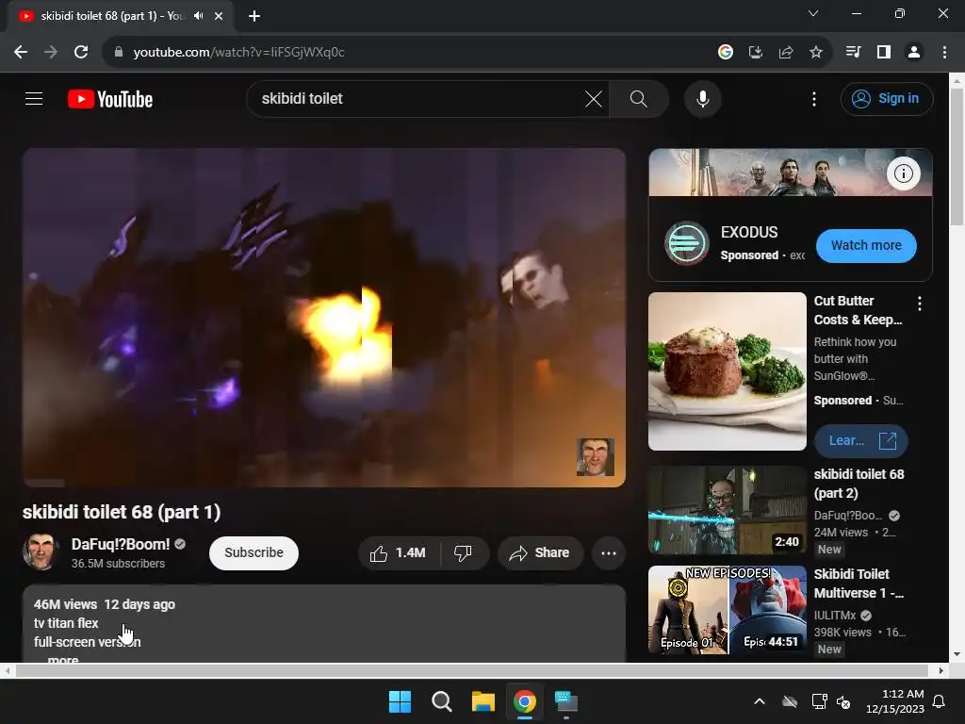Click install app icon in address bar
The width and height of the screenshot is (965, 724).
pos(756,53)
